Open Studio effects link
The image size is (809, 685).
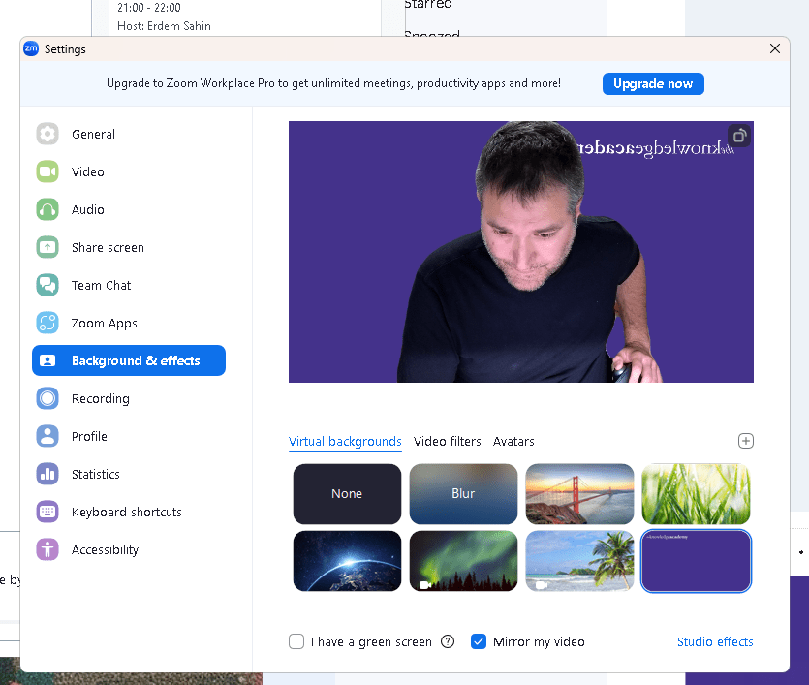pos(715,641)
